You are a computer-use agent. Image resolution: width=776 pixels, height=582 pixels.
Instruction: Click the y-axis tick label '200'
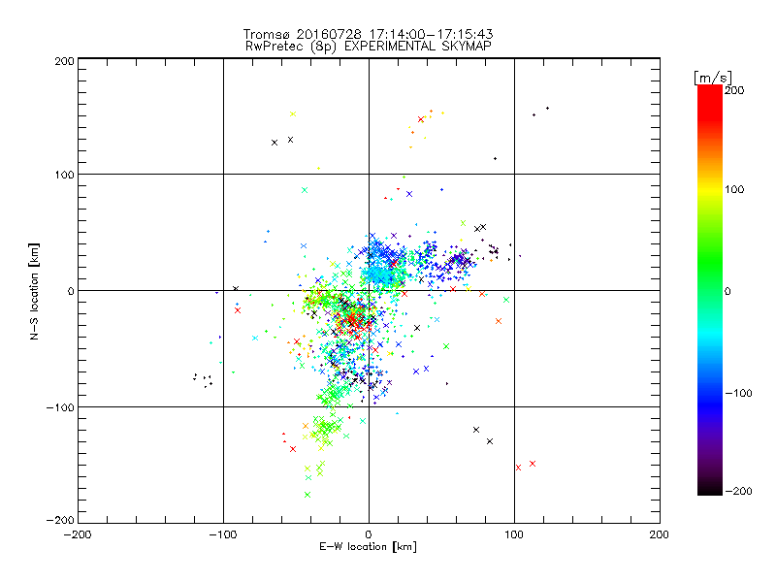pyautogui.click(x=64, y=61)
